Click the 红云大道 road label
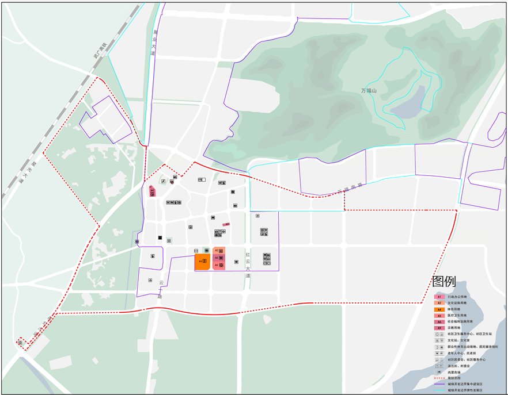Screen dimensions: 508x395 pos(248,264)
